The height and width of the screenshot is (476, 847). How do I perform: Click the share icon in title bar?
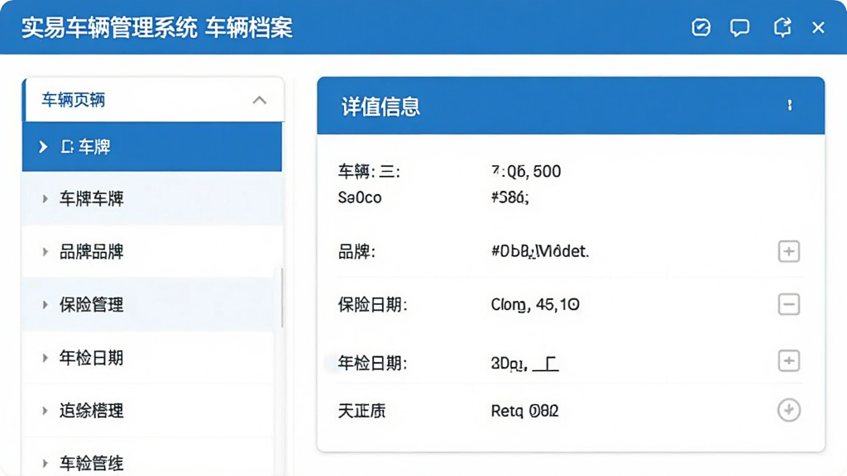tap(782, 27)
